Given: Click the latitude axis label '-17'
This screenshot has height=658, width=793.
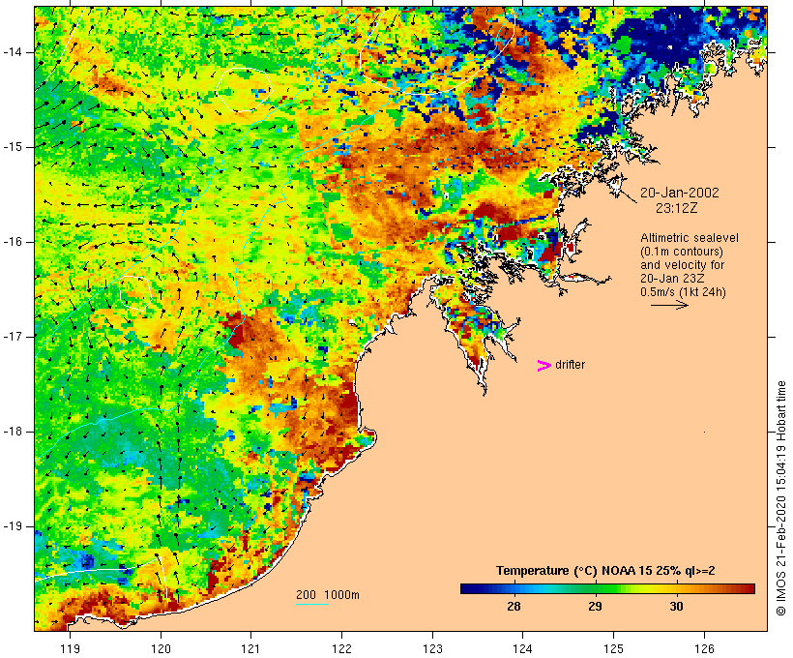Looking at the screenshot, I should click(12, 337).
